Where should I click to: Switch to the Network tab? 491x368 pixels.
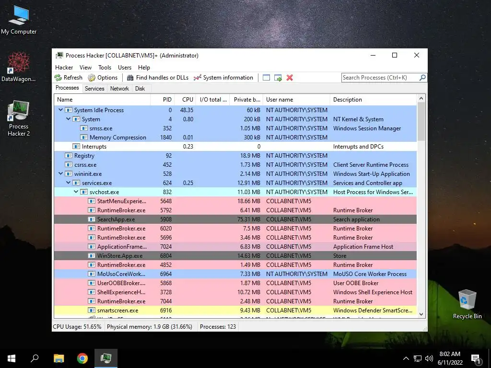coord(119,89)
